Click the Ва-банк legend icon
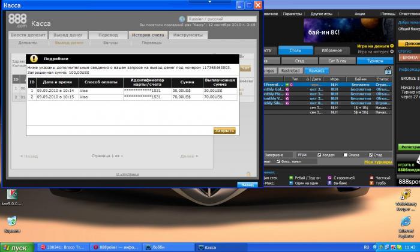The height and width of the screenshot is (252, 420). (x=329, y=183)
